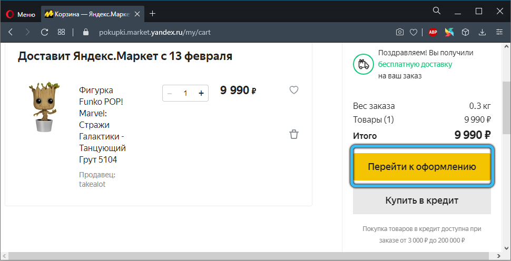Click the Доставит Яндекс.Маркет с 13 февраля heading
The width and height of the screenshot is (511, 261).
pos(125,56)
